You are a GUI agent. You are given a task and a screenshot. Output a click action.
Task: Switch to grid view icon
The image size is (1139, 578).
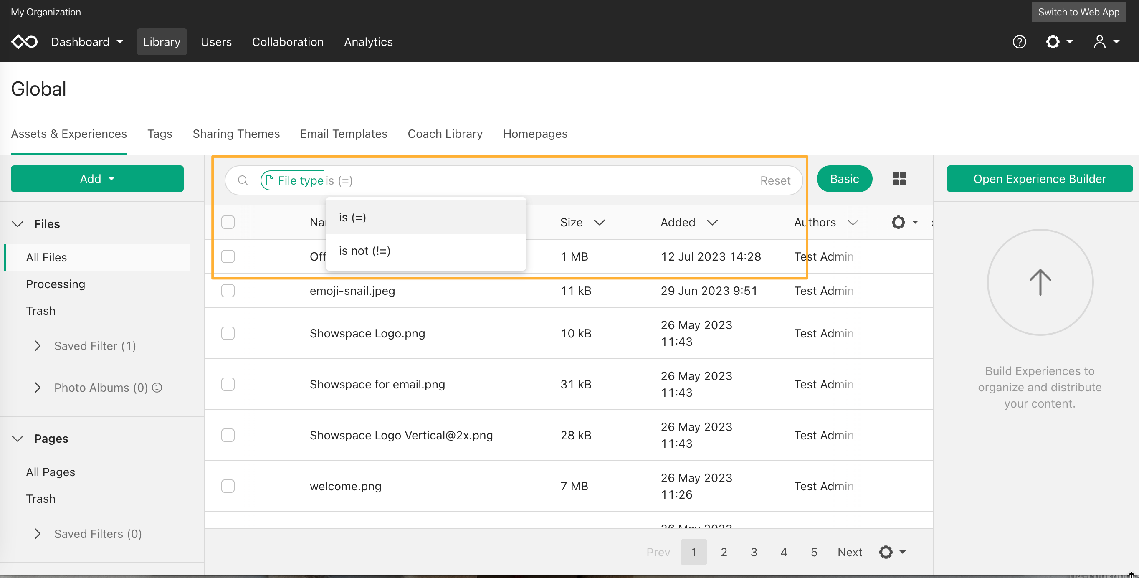(x=899, y=179)
